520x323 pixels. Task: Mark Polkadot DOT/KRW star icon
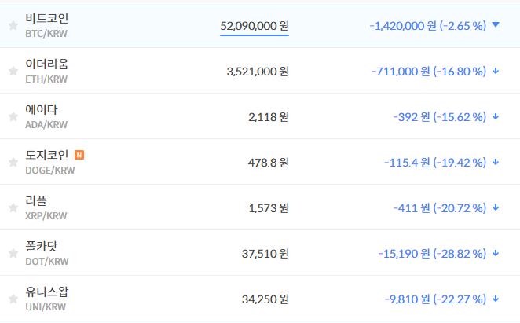tap(13, 253)
